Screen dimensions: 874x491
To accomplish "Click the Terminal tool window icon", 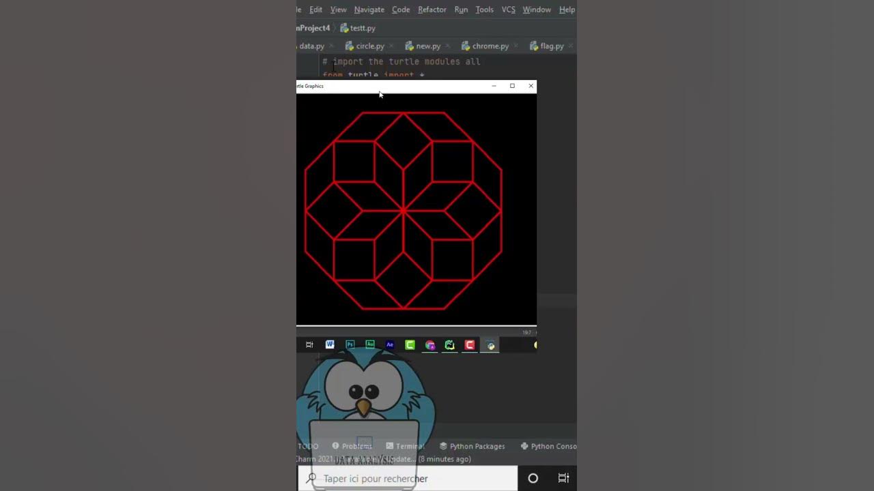I will [390, 446].
